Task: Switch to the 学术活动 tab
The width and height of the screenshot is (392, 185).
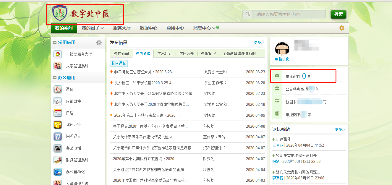Action: [x=165, y=53]
